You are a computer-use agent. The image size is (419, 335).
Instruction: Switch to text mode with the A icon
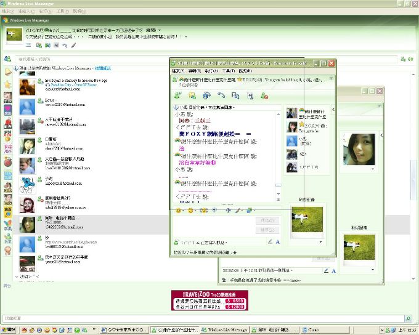click(x=278, y=242)
